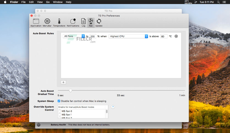Open the help question mark button
The image size is (230, 133).
pos(113,107)
